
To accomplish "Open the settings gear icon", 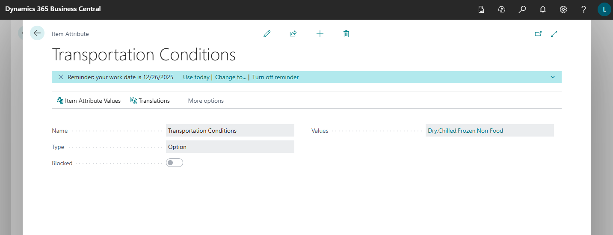I will click(563, 9).
